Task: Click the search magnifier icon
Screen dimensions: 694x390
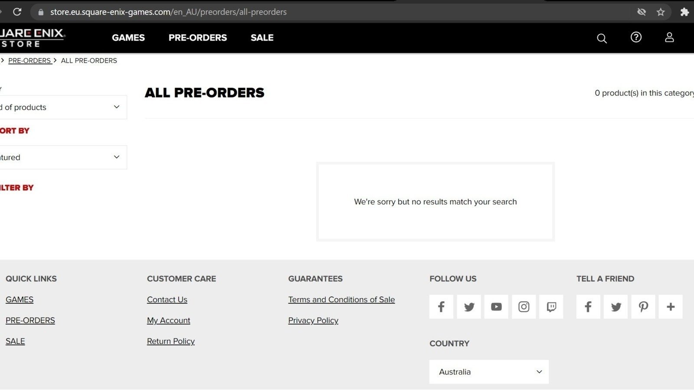Action: (x=602, y=38)
